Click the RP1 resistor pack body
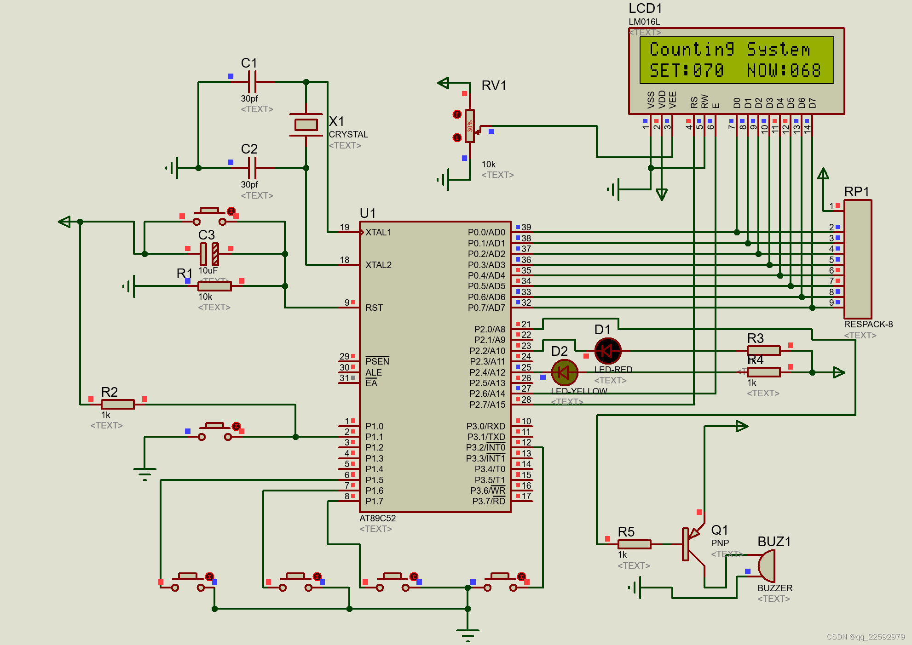 [858, 259]
